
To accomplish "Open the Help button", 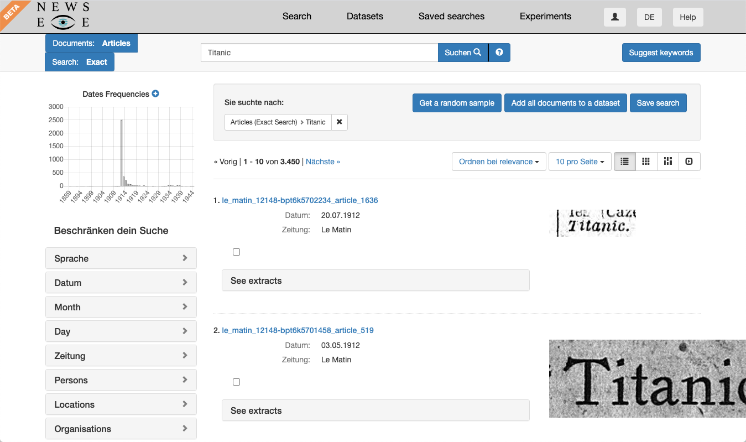I will pyautogui.click(x=688, y=17).
